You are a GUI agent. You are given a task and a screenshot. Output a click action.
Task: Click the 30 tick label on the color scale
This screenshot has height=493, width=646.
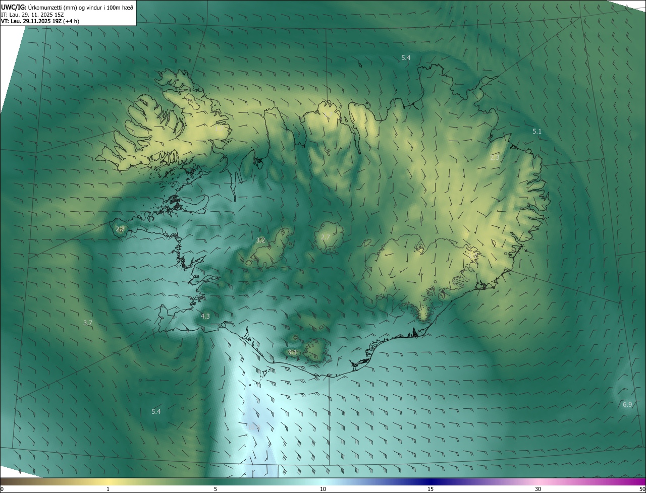coord(538,489)
